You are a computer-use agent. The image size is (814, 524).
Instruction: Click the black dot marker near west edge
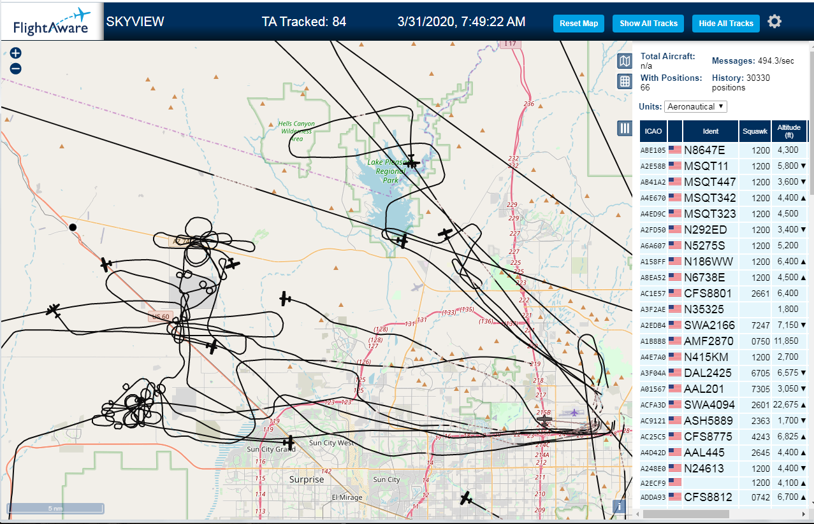tap(73, 227)
